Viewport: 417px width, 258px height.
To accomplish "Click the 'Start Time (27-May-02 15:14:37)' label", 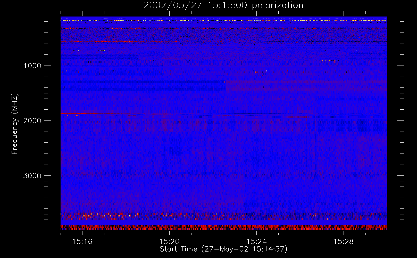I will click(x=223, y=249).
